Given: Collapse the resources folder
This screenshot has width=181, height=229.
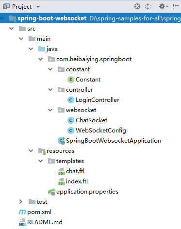Looking at the screenshot, I should point(31,151).
